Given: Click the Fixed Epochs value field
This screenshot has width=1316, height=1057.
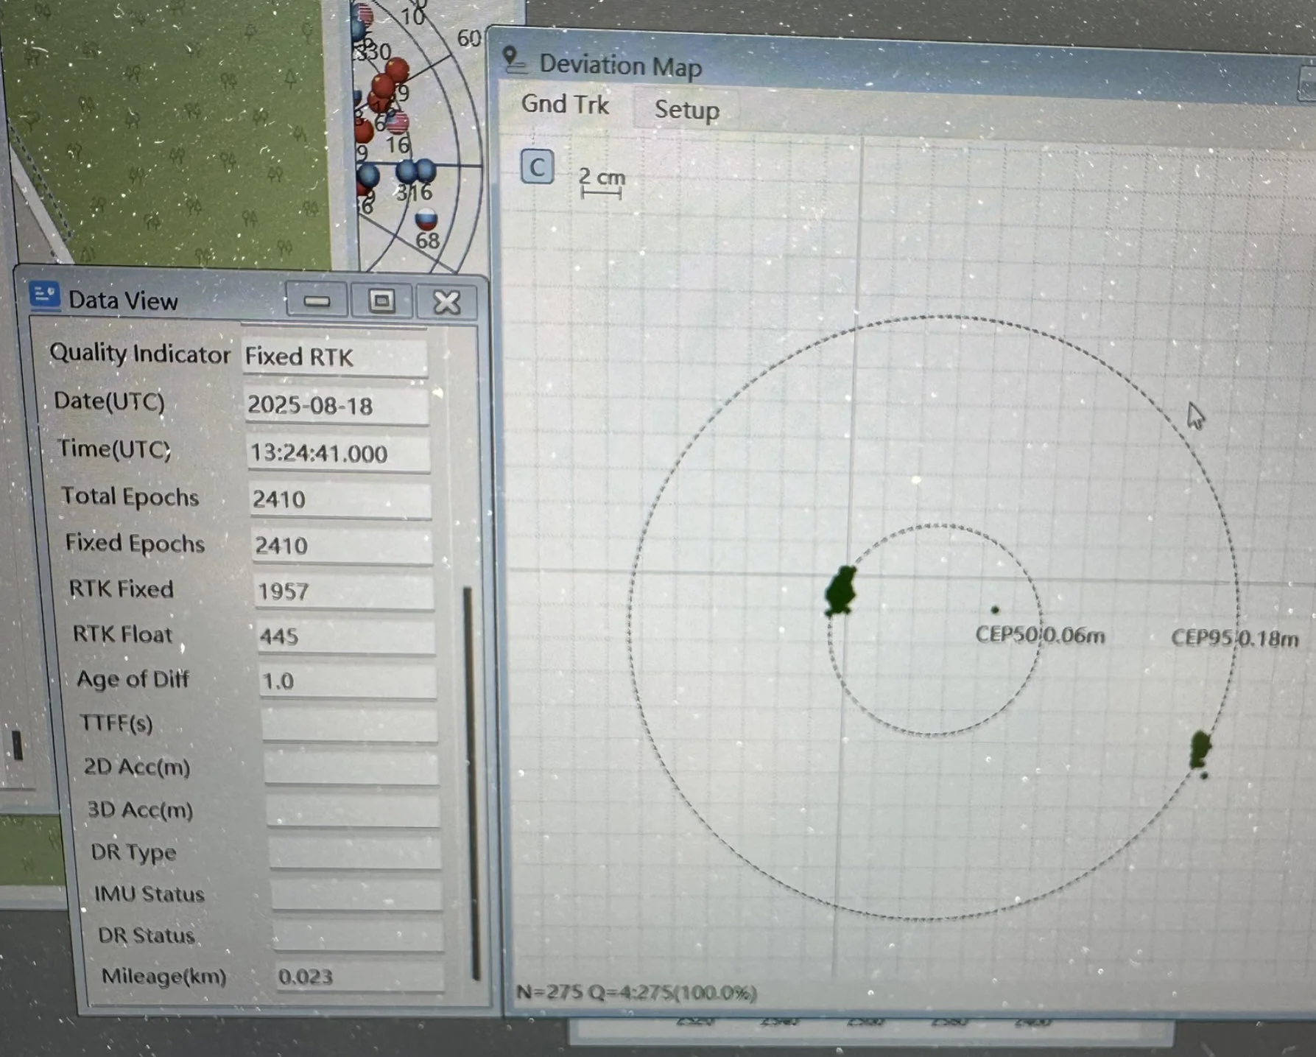Looking at the screenshot, I should coord(342,546).
